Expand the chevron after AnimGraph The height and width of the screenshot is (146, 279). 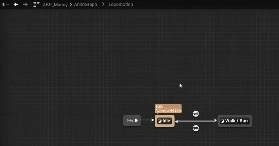[103, 5]
